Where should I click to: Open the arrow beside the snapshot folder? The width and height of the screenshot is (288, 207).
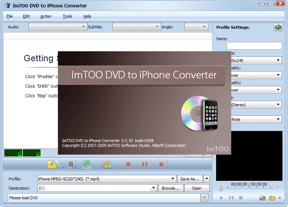[x=280, y=198]
